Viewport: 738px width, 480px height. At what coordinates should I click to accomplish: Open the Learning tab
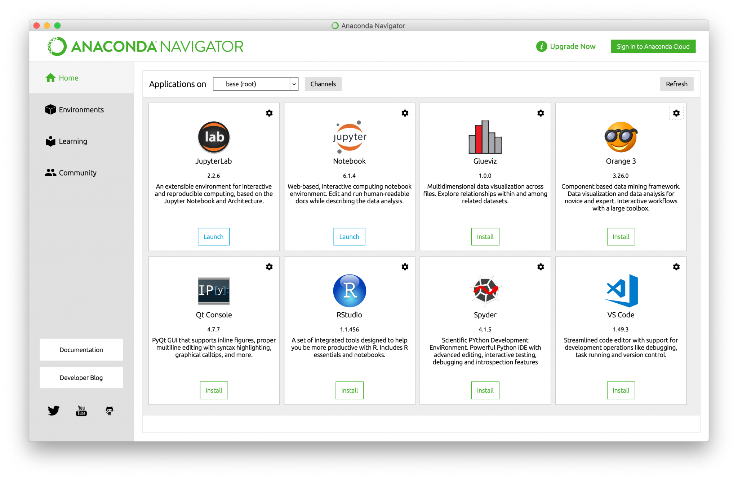tap(81, 141)
